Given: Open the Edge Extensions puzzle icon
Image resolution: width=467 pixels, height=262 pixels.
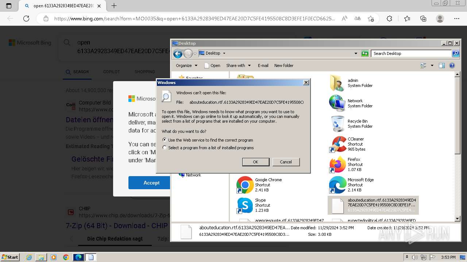Looking at the screenshot, I should coord(389,19).
